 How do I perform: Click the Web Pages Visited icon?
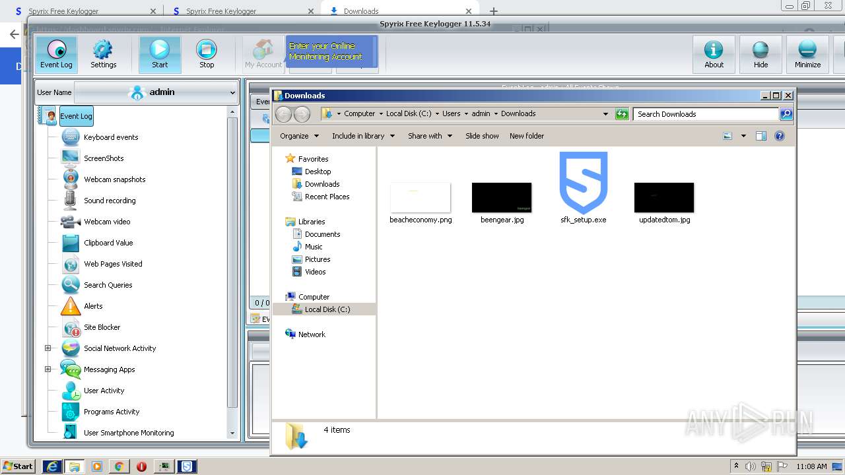(x=71, y=264)
